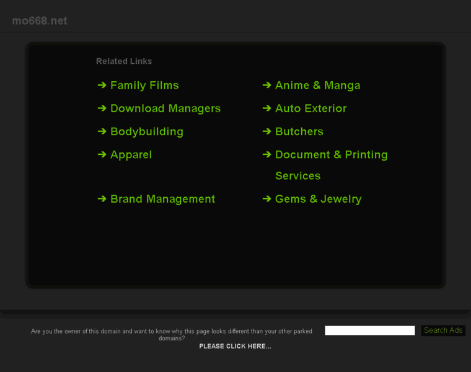Click arrow icon beside Family Films
Image resolution: width=471 pixels, height=372 pixels.
click(102, 86)
